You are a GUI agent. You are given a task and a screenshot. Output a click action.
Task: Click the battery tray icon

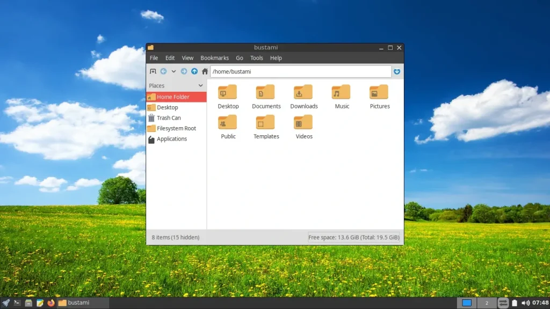pyautogui.click(x=515, y=303)
